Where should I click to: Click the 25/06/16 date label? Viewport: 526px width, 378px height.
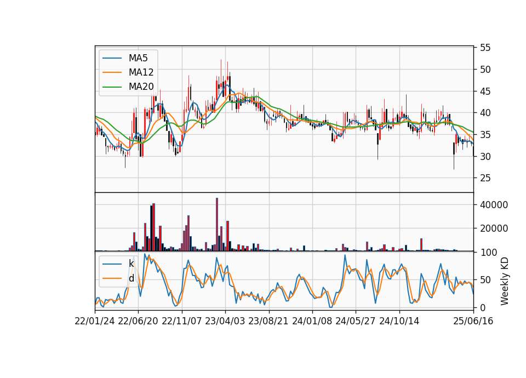pyautogui.click(x=473, y=322)
